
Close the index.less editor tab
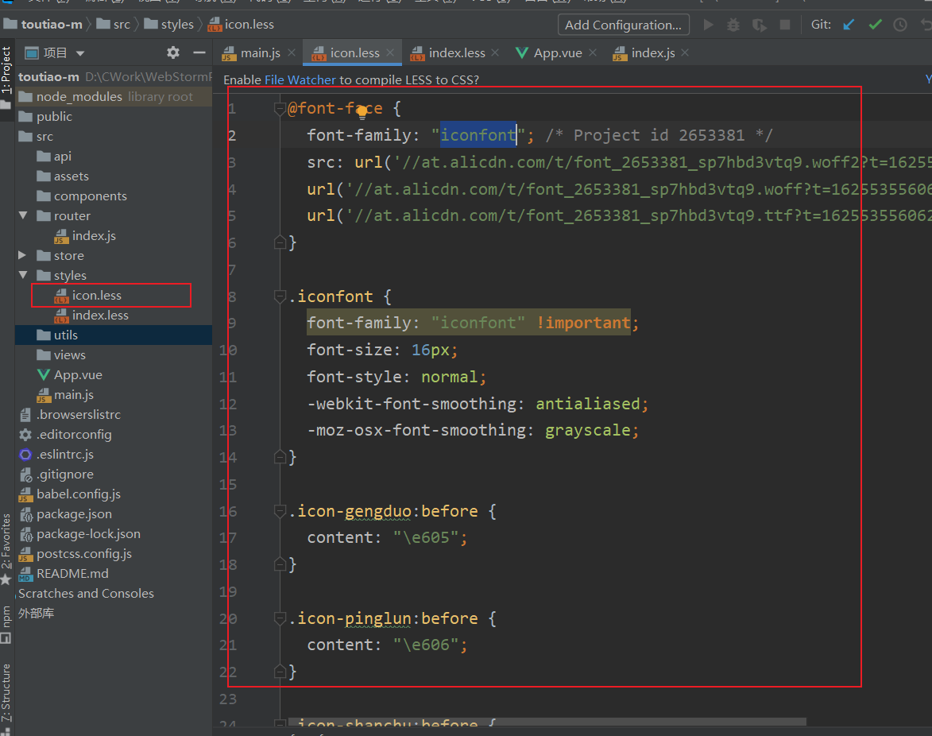pos(495,53)
